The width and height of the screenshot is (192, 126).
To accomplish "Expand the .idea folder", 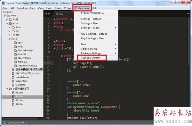I will point(10,27).
